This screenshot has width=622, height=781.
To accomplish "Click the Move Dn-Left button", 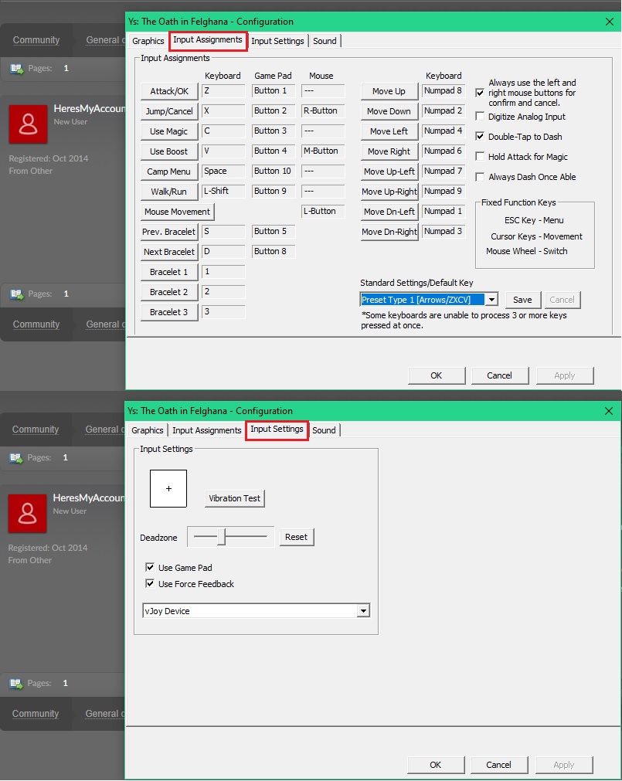I will (389, 212).
